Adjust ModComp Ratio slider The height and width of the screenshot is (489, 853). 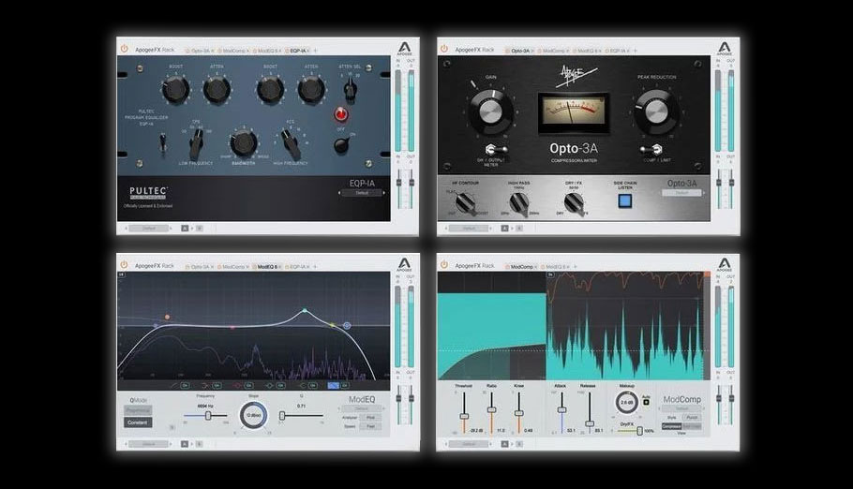pos(491,412)
